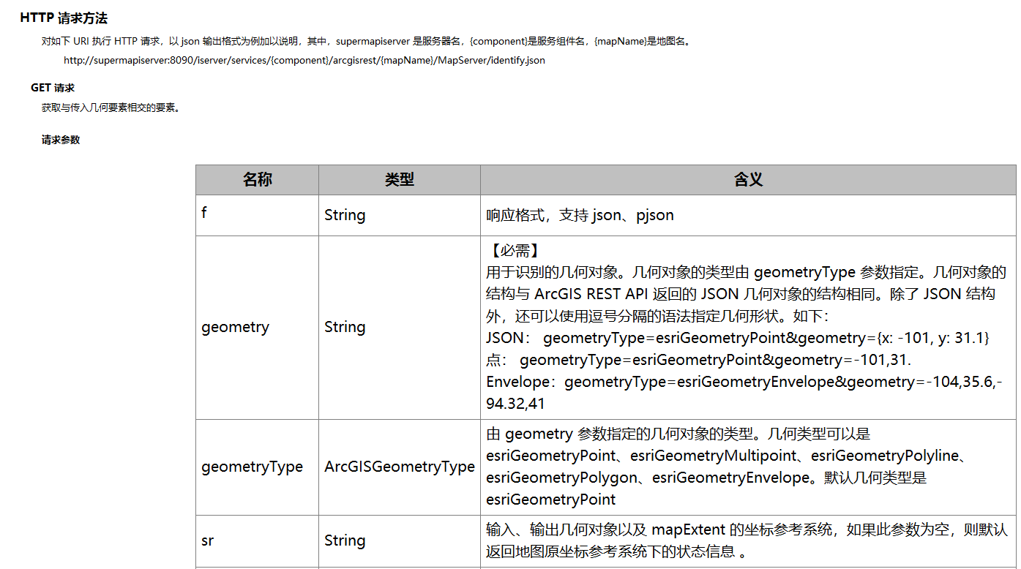Select the "geometry" parameter name cell
This screenshot has width=1021, height=569.
pyautogui.click(x=258, y=327)
